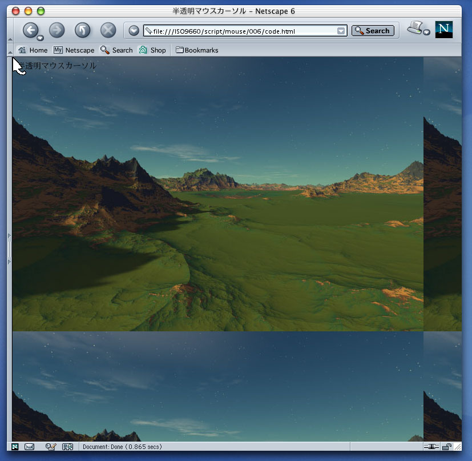Open Navigator via the status bar N icon

[x=15, y=447]
